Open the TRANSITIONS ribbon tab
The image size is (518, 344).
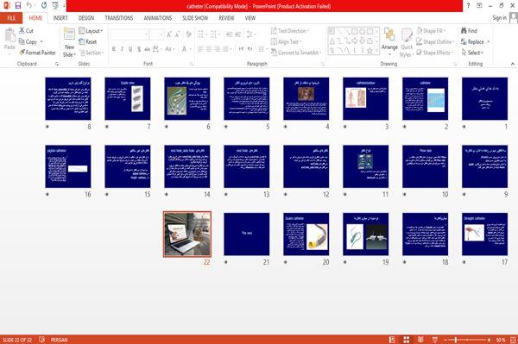pos(119,18)
